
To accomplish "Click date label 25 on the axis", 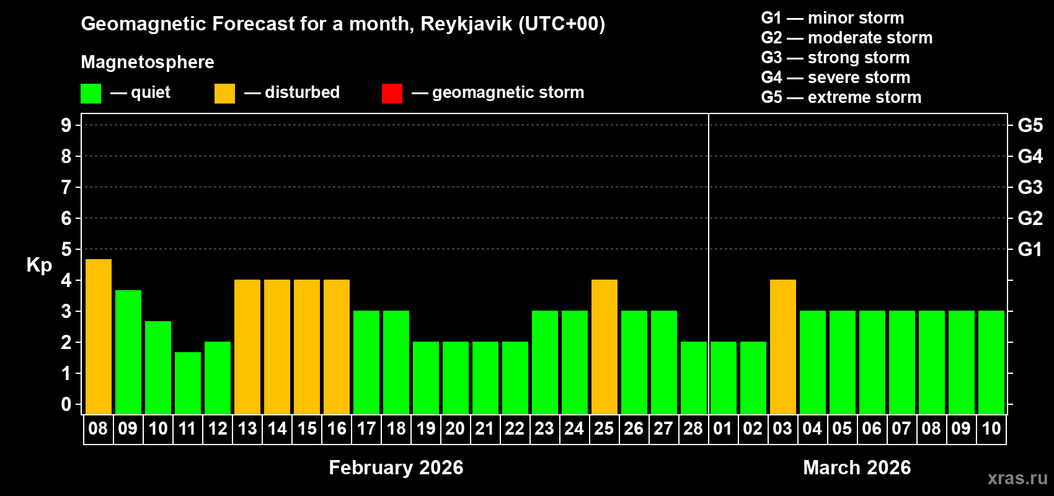I will click(x=604, y=428).
